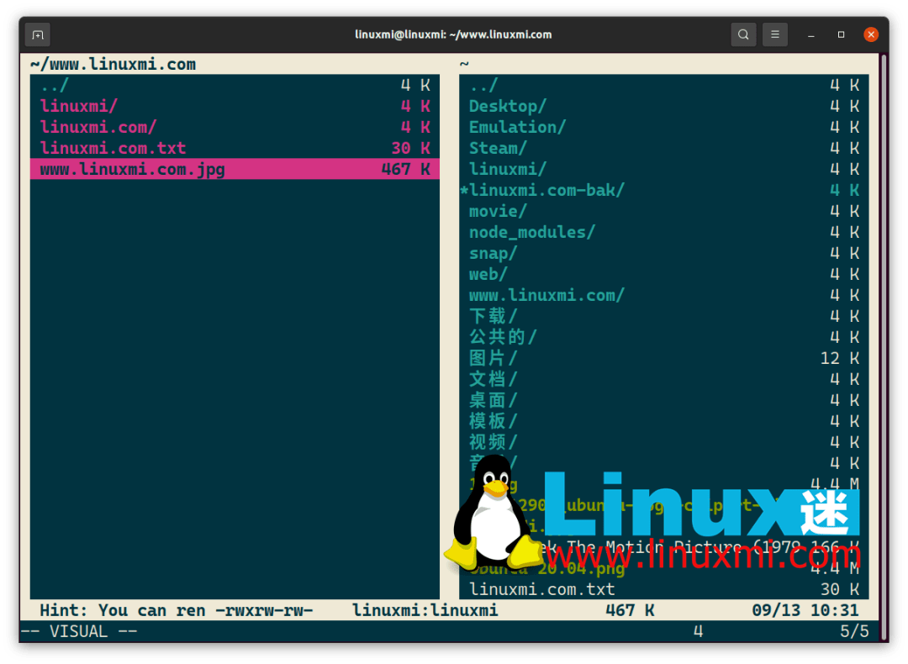Viewport: 908px width, 664px height.
Task: Select the snap/ directory
Action: [663, 253]
